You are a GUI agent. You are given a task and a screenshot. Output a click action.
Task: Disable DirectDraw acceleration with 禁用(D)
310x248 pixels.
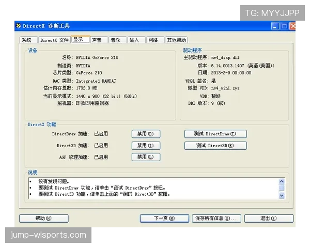[146, 134]
